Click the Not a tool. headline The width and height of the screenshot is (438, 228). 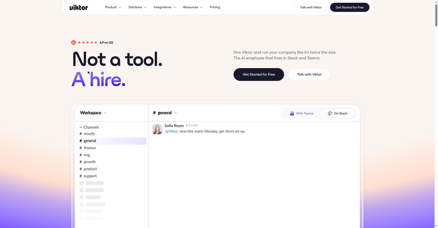click(x=117, y=59)
